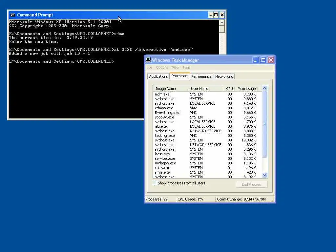Screen dimensions: 336x252
Task: Close the Windows Task Manager window
Action: (x=271, y=60)
